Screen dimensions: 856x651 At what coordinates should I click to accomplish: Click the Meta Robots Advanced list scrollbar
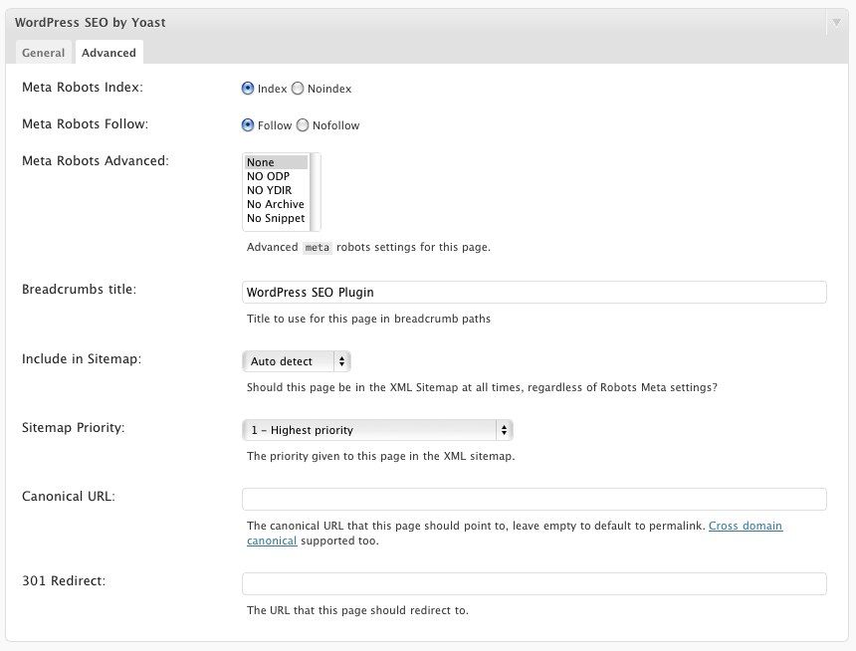pyautogui.click(x=315, y=192)
